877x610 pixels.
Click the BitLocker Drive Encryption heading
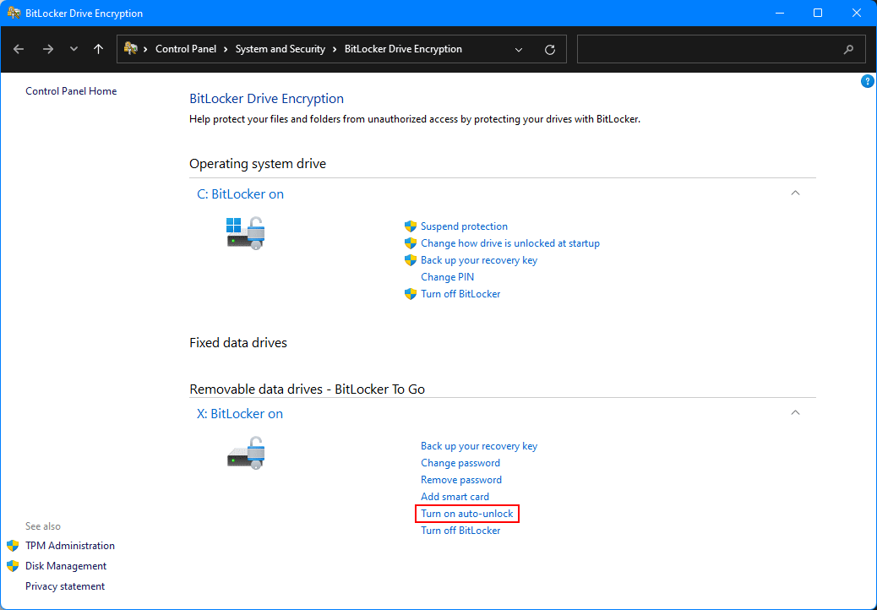[267, 99]
